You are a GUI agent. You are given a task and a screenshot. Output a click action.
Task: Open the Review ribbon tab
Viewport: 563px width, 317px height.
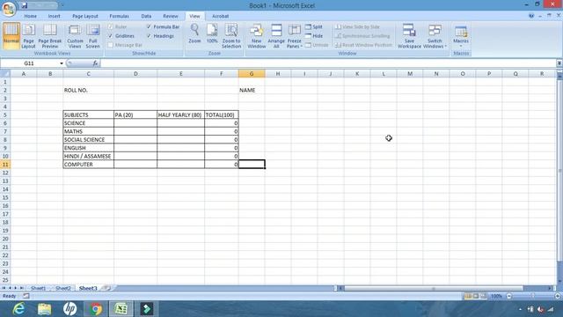click(170, 16)
